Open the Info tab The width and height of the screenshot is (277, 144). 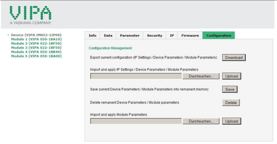(92, 36)
